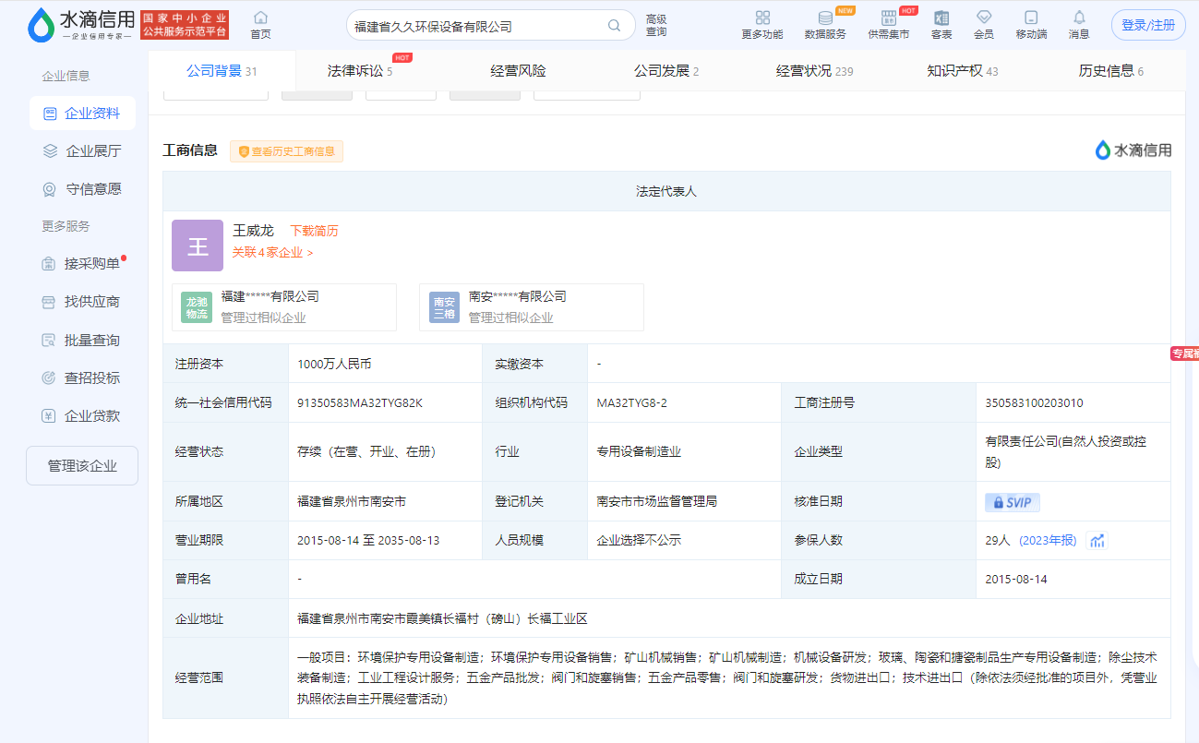Open 福建*****有限公司 similar company card
Screen dimensions: 1199x743
point(284,307)
